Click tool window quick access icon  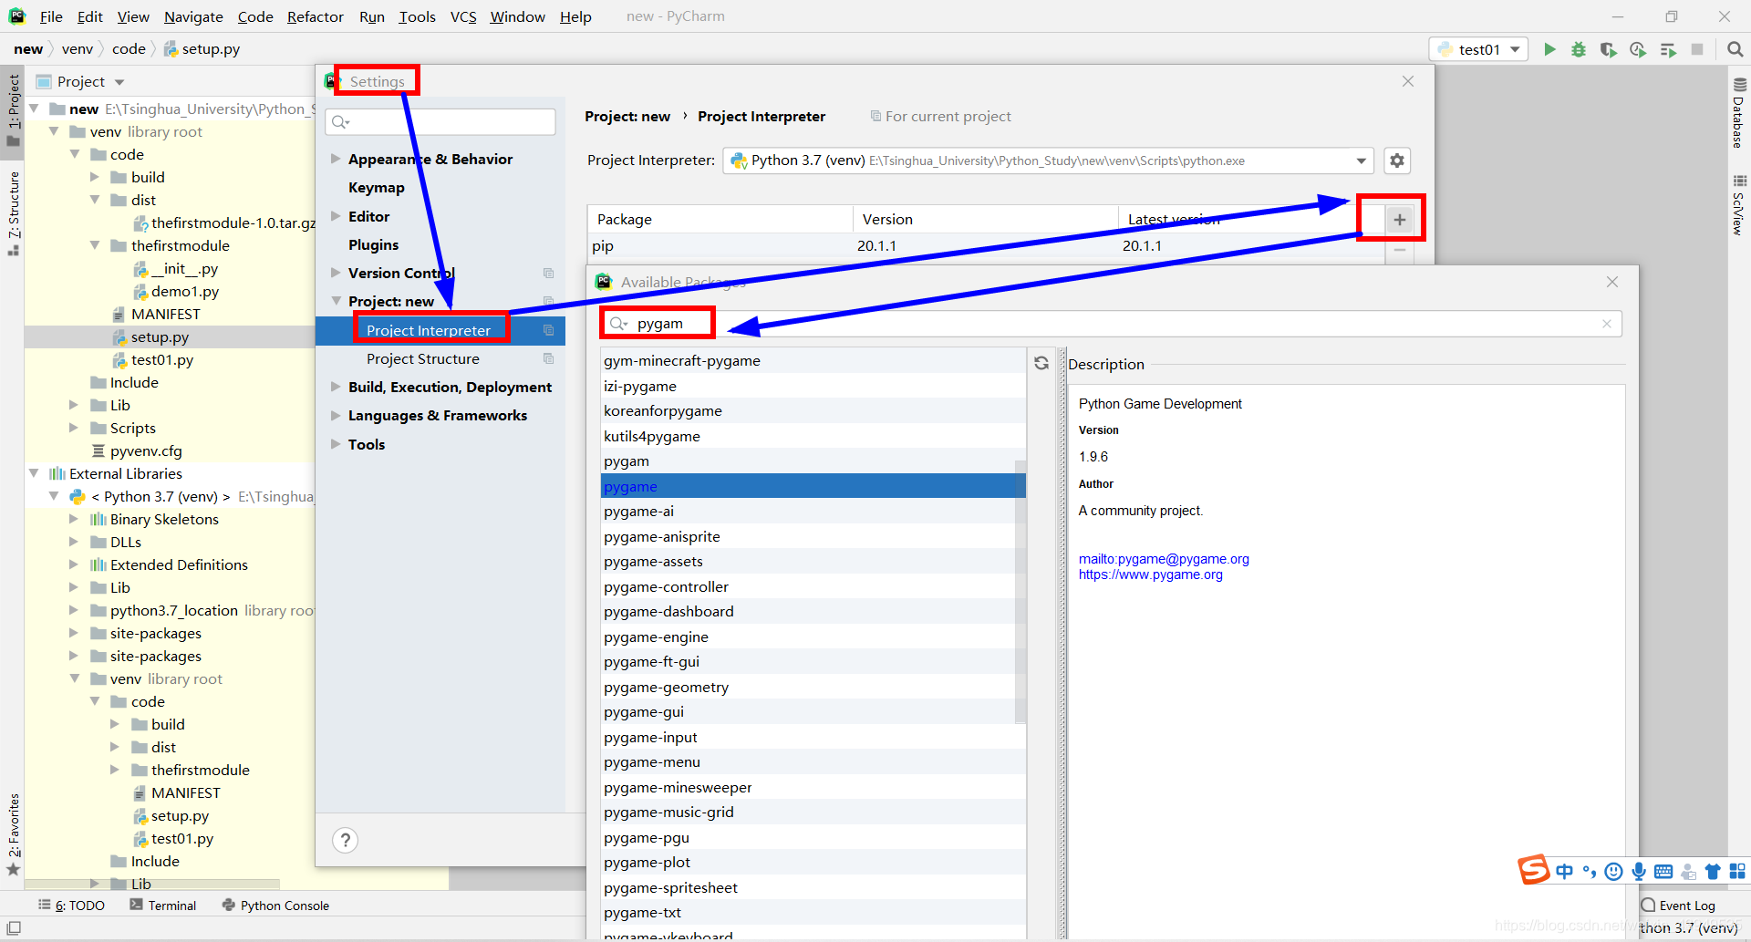(x=14, y=928)
